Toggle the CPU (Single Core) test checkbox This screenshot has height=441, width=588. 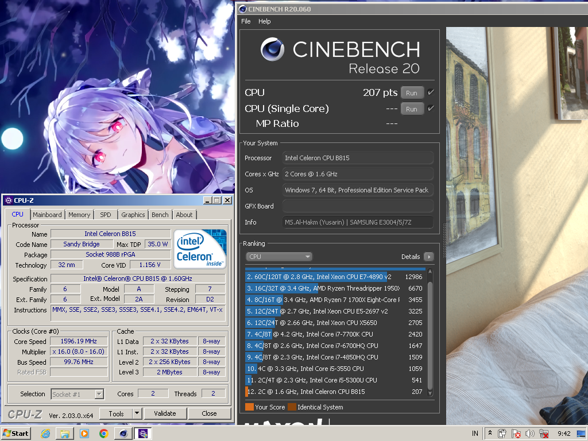pos(431,109)
